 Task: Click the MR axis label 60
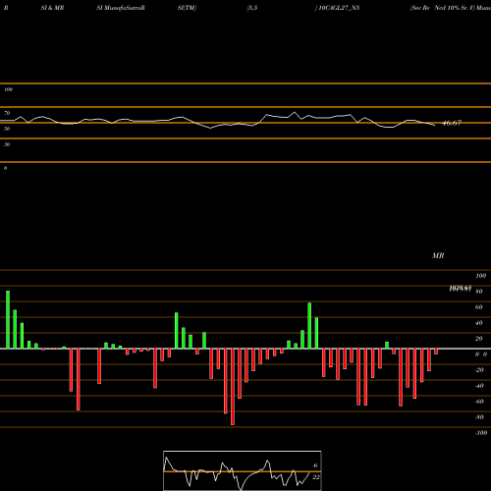tap(478, 307)
